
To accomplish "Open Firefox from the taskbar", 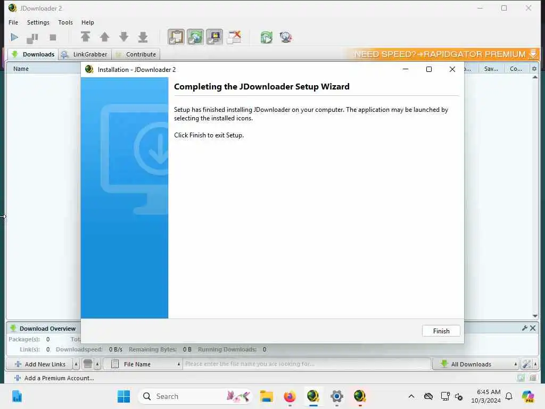I will tap(290, 396).
